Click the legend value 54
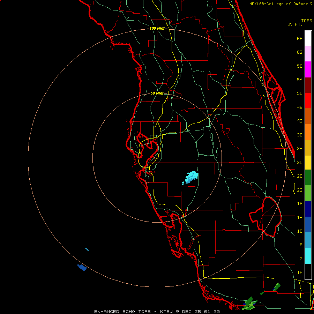This screenshot has height=314, width=314. click(x=300, y=80)
